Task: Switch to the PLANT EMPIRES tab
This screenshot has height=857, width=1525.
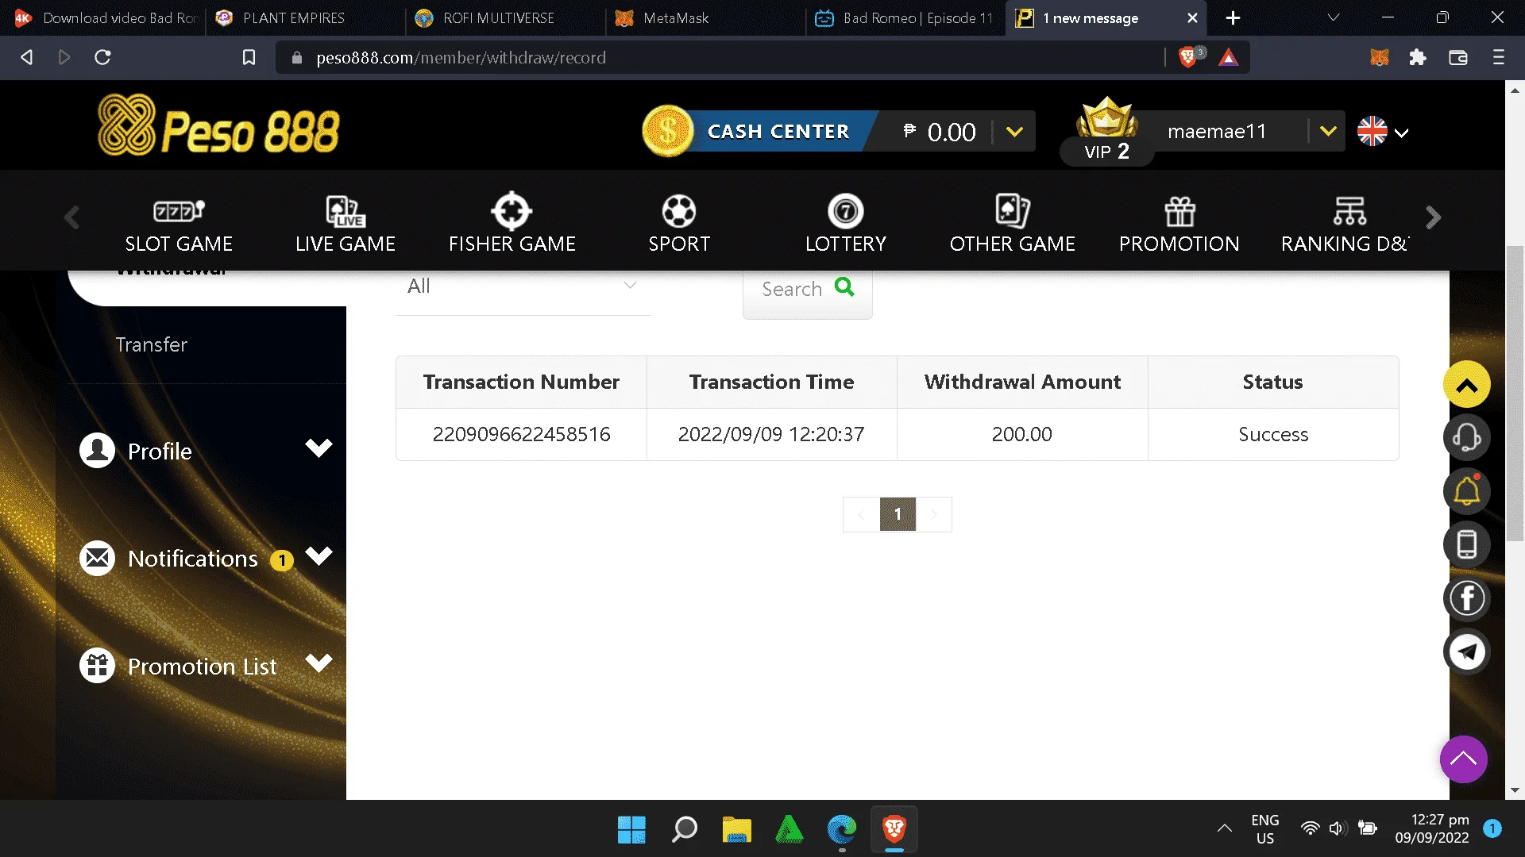Action: tap(307, 17)
